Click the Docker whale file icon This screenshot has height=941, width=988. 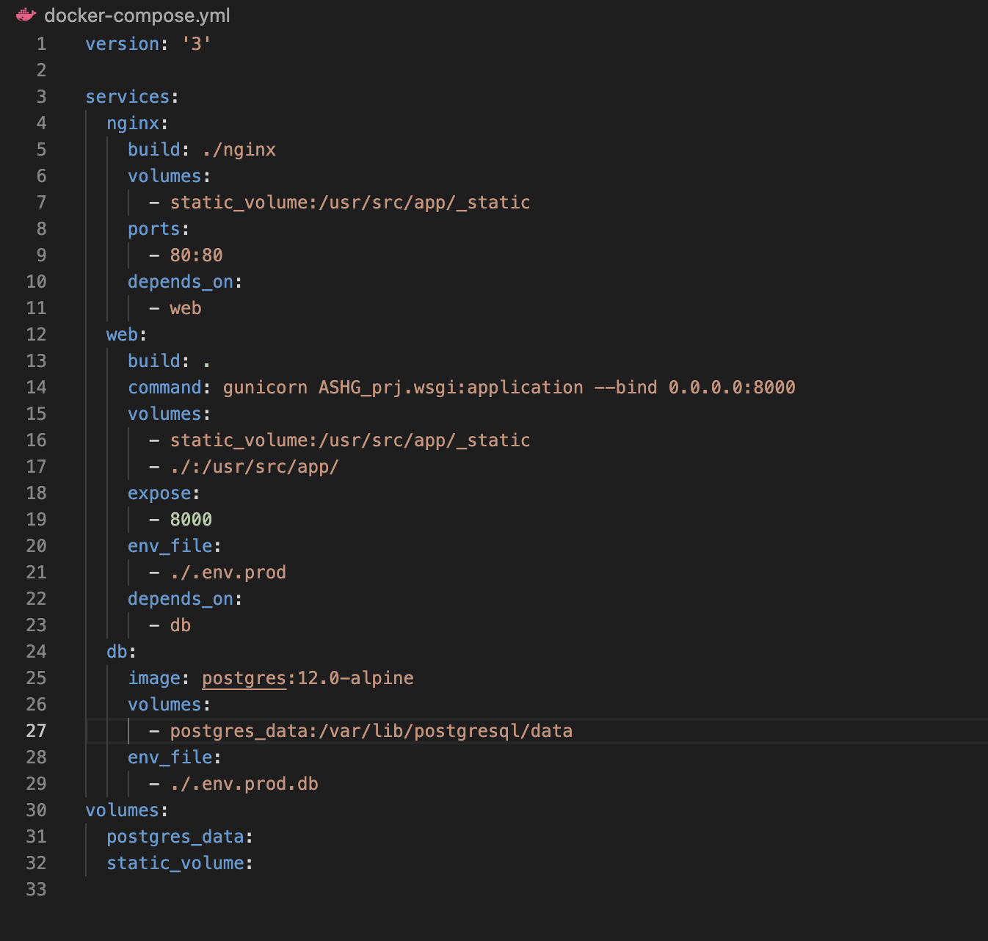26,15
